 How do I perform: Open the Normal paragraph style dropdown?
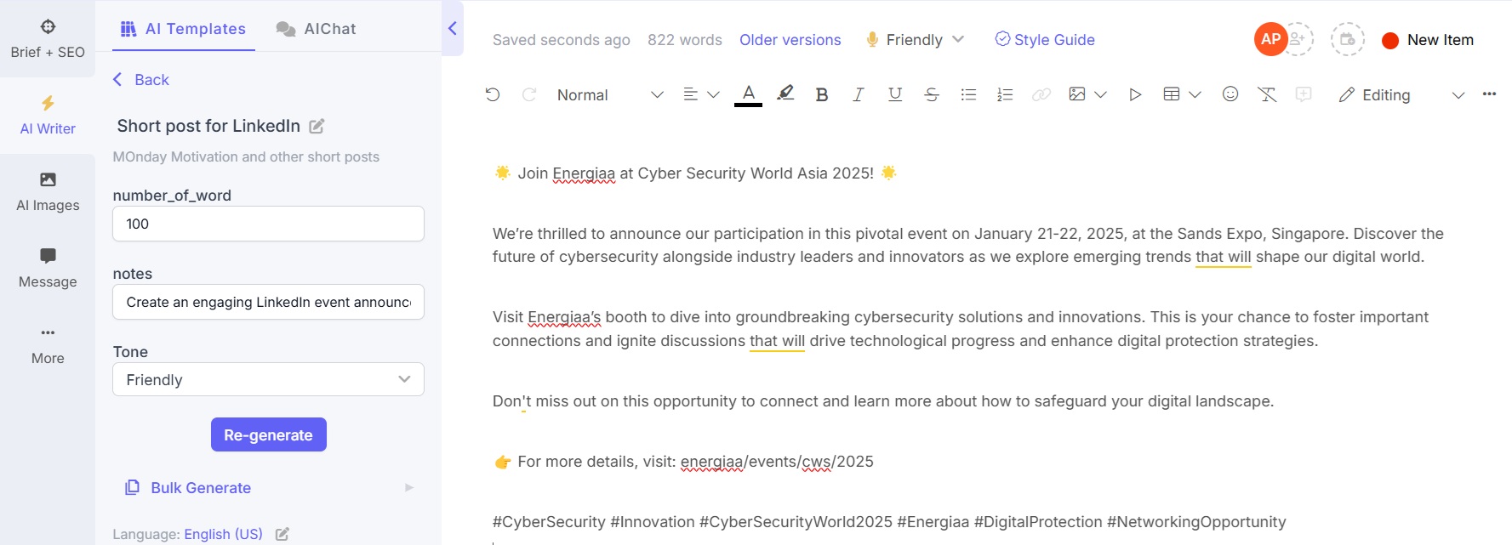[610, 95]
